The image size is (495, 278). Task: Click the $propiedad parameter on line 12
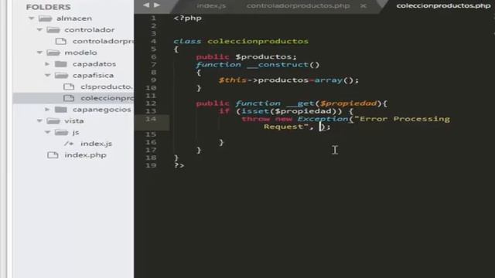pos(348,103)
